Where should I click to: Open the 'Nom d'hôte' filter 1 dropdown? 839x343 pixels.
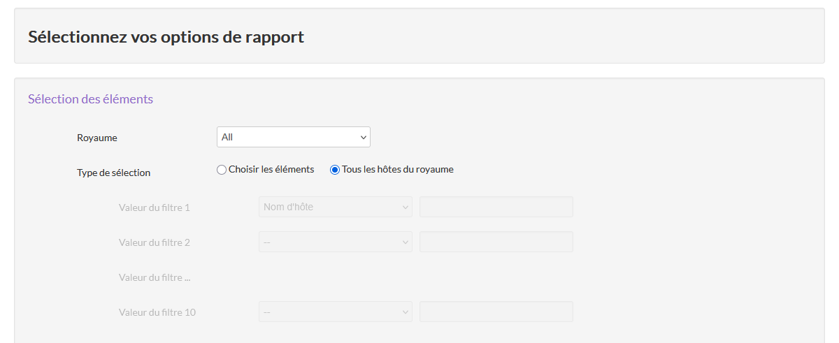click(x=335, y=207)
